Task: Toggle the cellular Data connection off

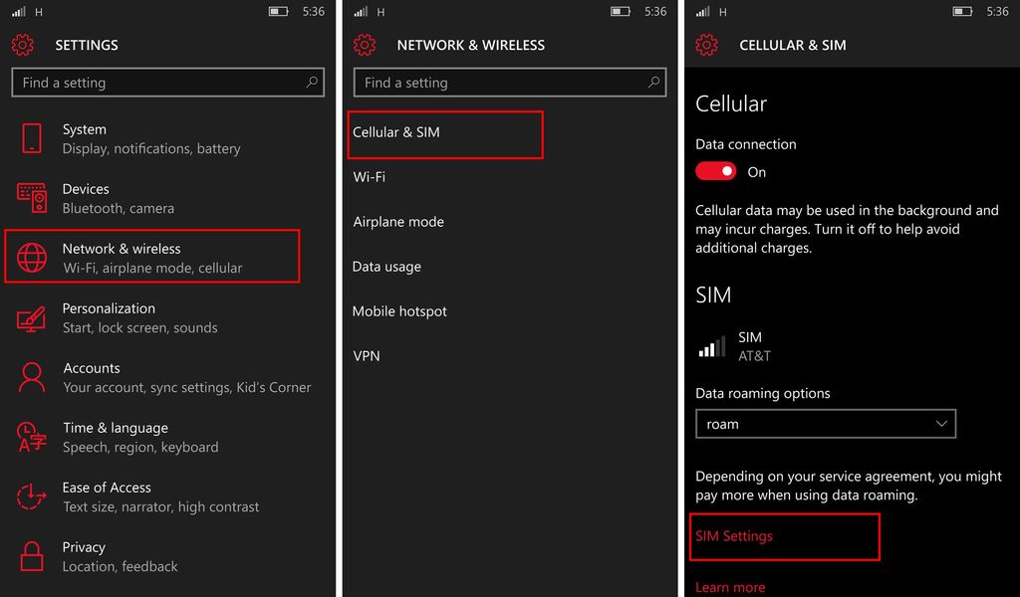Action: [x=714, y=171]
